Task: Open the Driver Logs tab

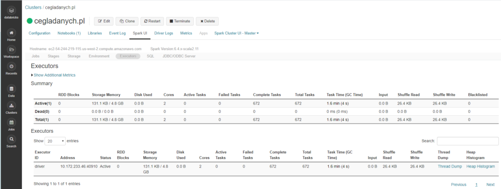Action: pyautogui.click(x=163, y=33)
